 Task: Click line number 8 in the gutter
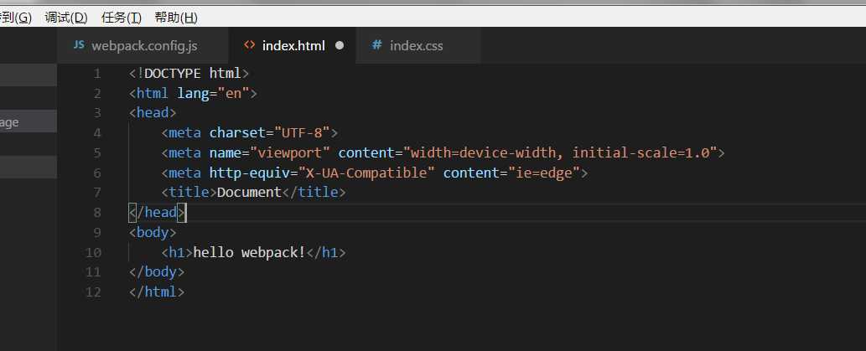[97, 213]
